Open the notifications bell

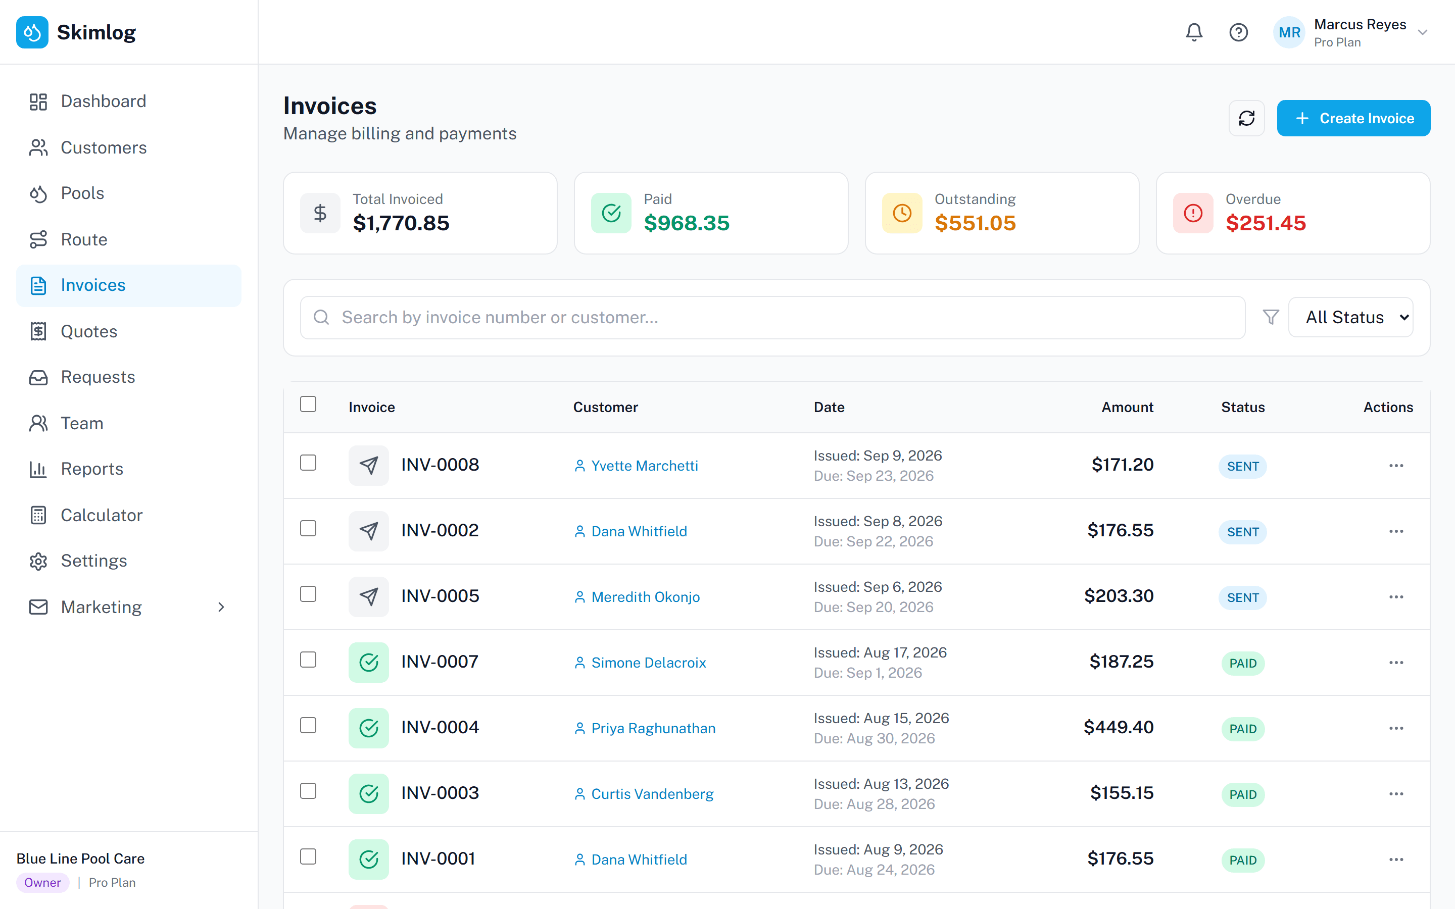[1193, 32]
